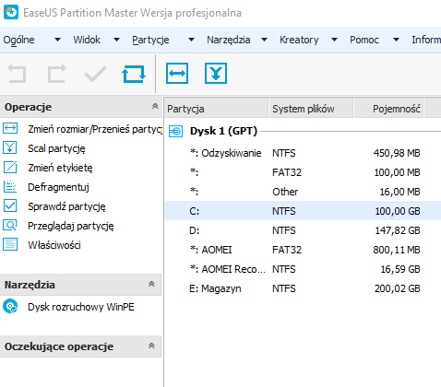441x387 pixels.
Task: Collapse the Oczekujące operacje panel chevron
Action: pyautogui.click(x=151, y=346)
